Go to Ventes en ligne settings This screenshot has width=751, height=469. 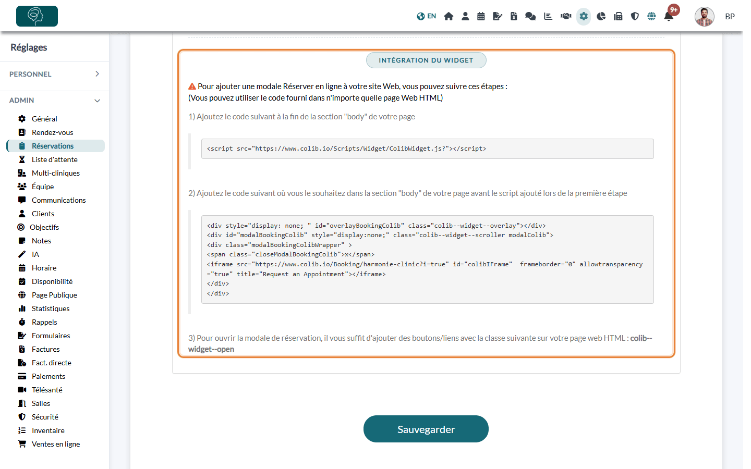click(x=55, y=444)
